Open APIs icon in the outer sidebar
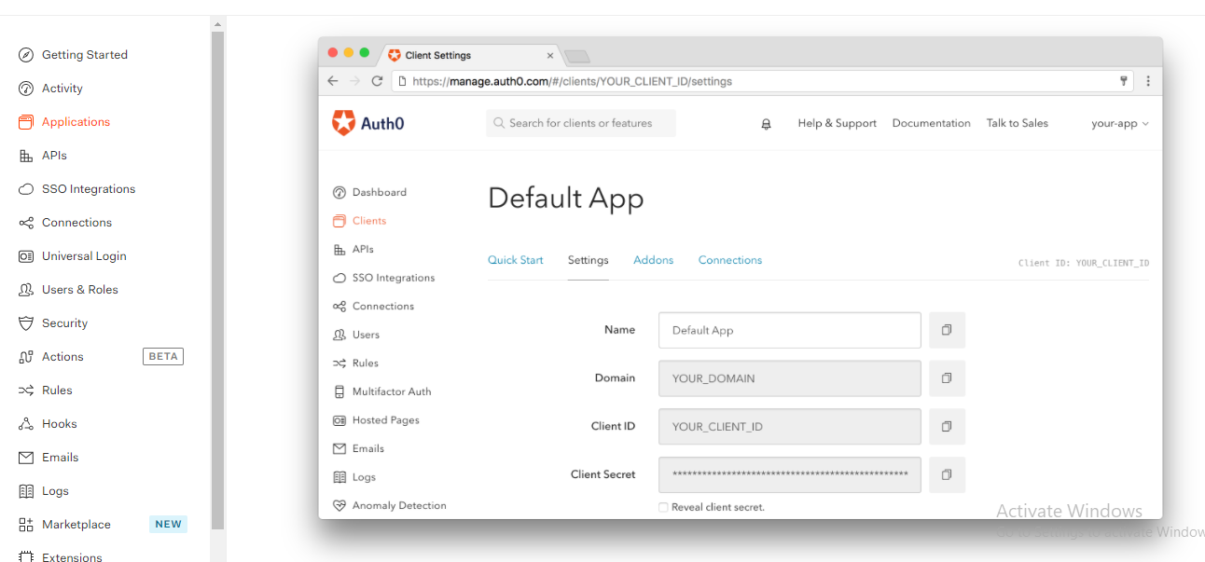1205x562 pixels. pyautogui.click(x=26, y=156)
